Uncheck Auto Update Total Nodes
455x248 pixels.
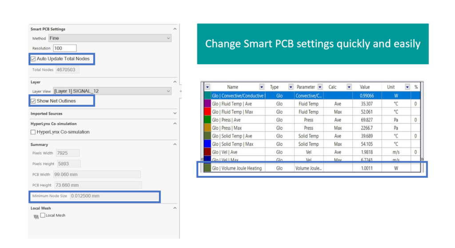33,59
